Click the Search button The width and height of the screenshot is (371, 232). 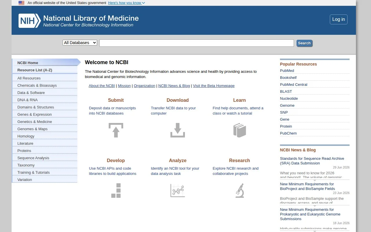[304, 43]
